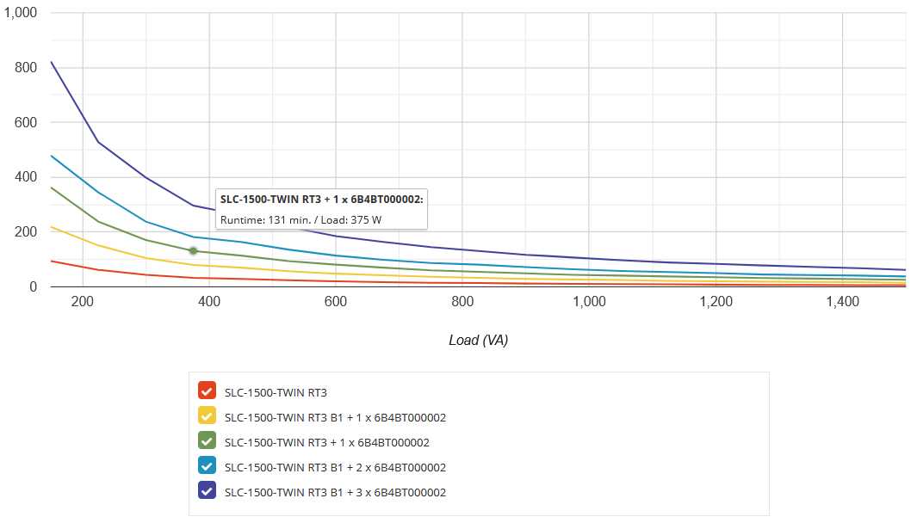Click legend label 'SLC-1500-TWIN RT3 B1 + 3 x 6B4BT000002'
917x523 pixels.
(x=334, y=492)
